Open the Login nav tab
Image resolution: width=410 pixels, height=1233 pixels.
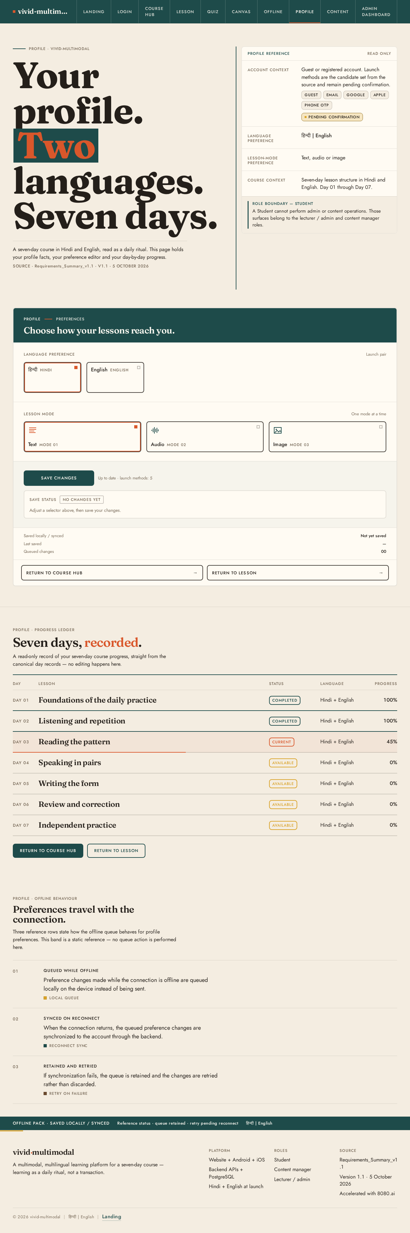[x=125, y=12]
